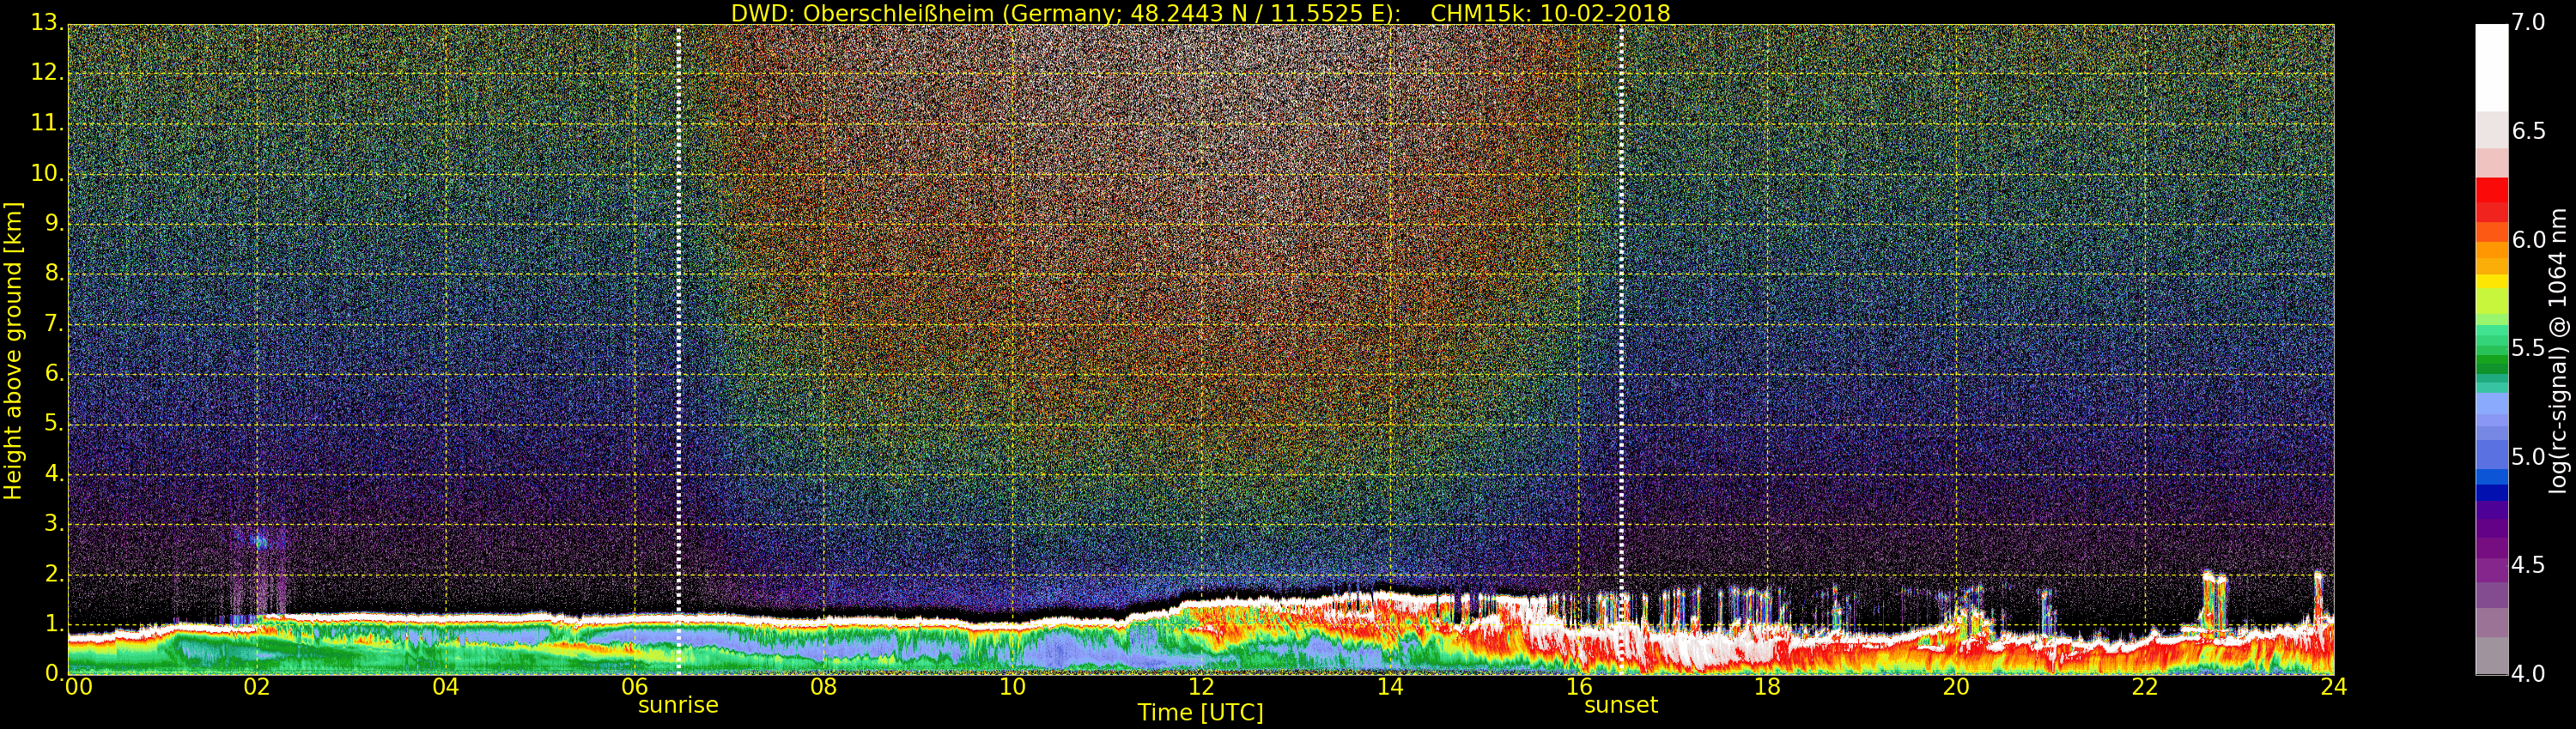Click the "18" time axis tick label

point(1768,687)
